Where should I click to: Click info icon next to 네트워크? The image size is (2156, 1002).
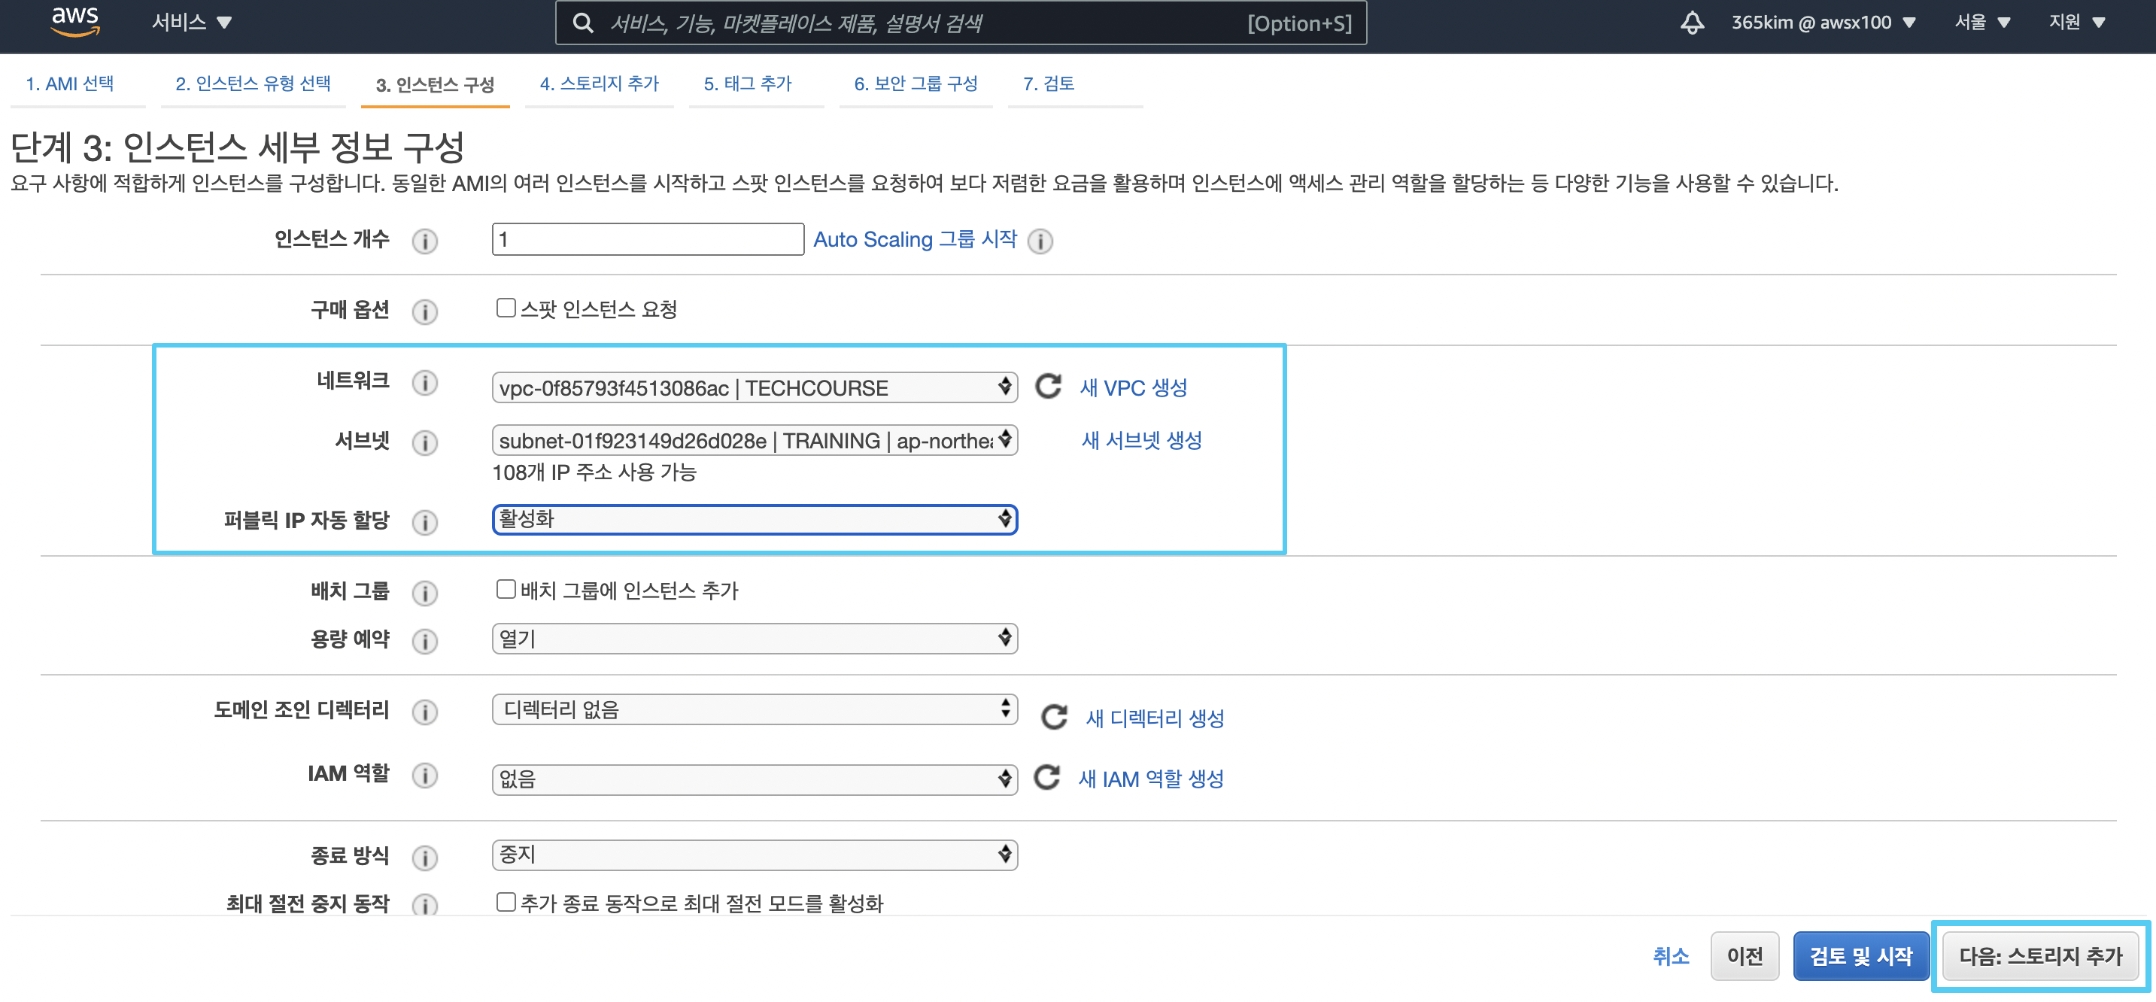point(424,384)
